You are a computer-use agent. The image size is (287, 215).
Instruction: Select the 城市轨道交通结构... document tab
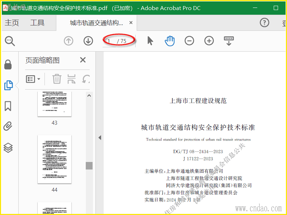(x=97, y=23)
